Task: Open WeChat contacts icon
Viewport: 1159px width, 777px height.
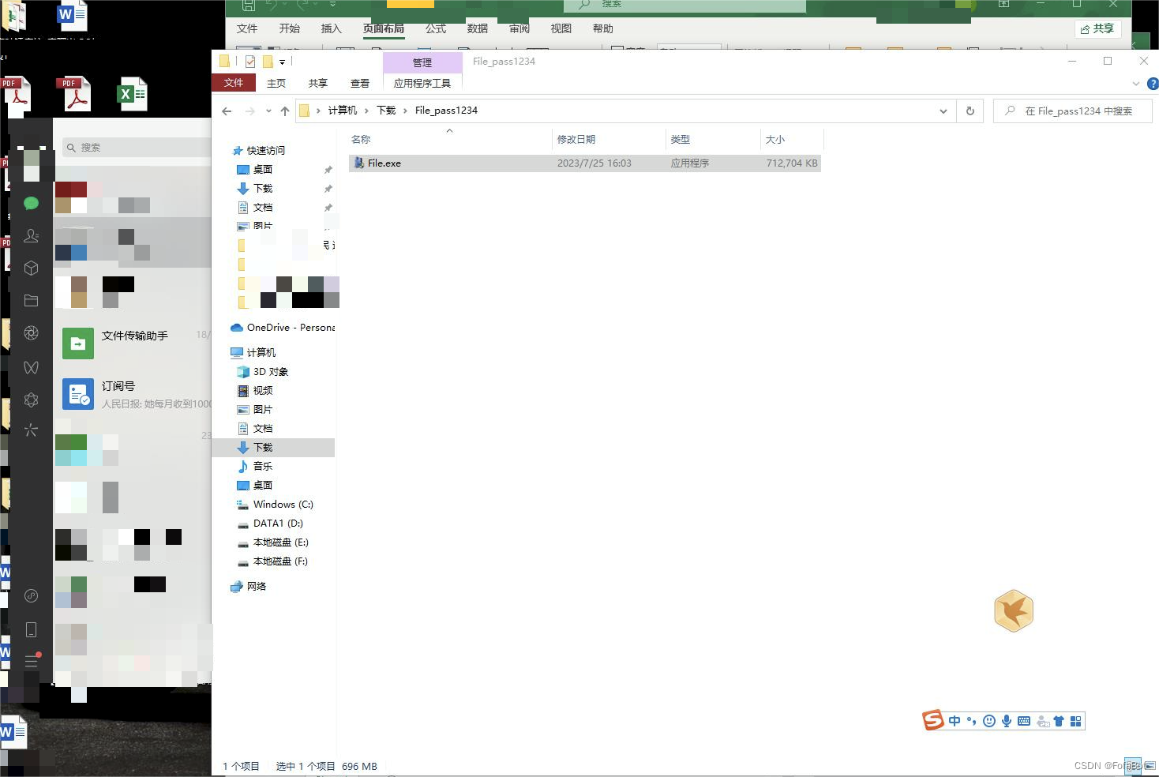Action: [31, 235]
